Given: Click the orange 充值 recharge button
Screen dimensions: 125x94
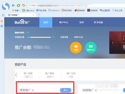Looking at the screenshot, I should [x=76, y=47].
